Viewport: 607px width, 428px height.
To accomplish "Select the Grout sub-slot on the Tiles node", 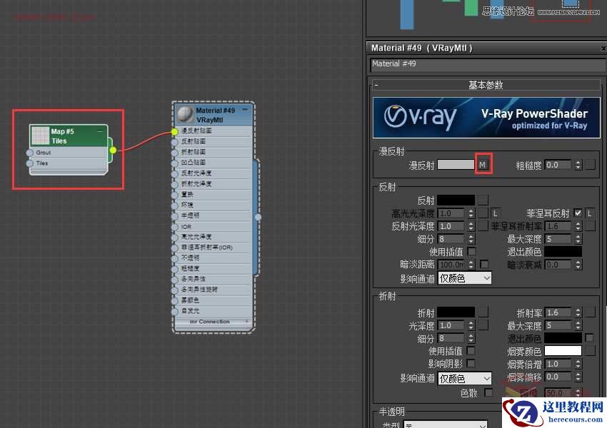I will (44, 151).
